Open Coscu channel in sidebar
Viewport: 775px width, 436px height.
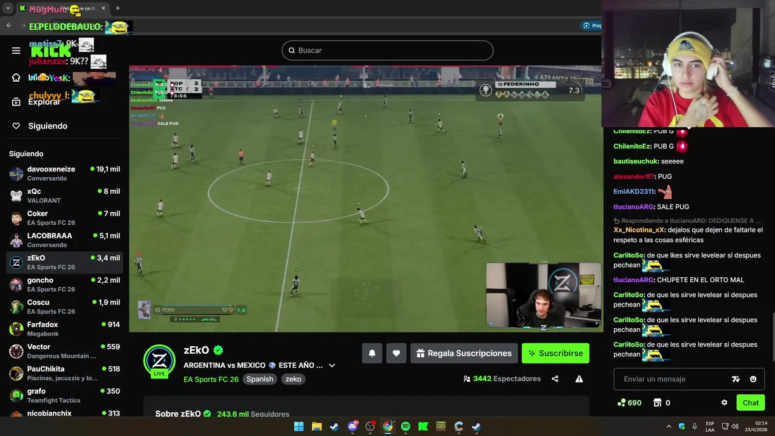tap(64, 306)
